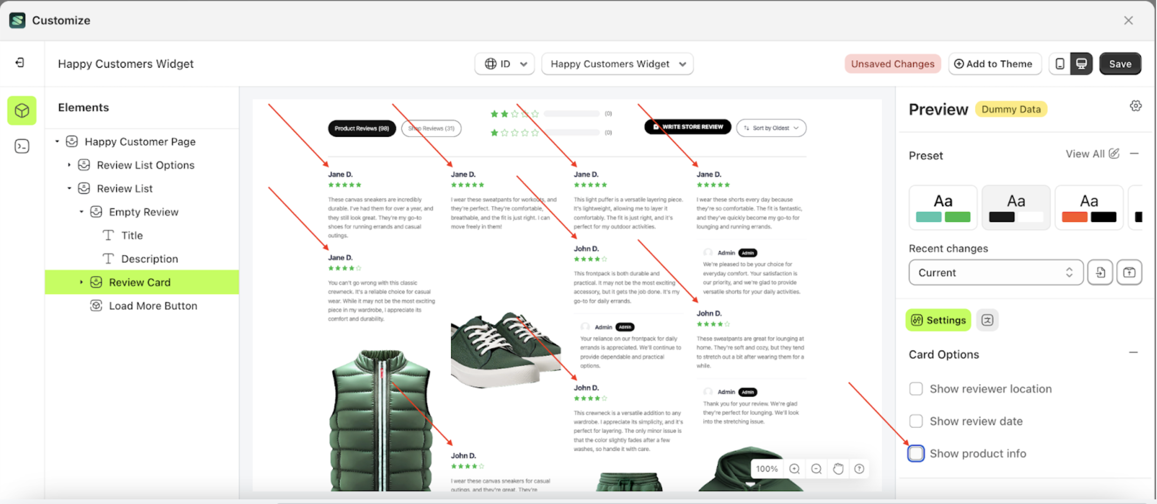Select Product Reviews tab in preview
The image size is (1157, 504).
361,128
